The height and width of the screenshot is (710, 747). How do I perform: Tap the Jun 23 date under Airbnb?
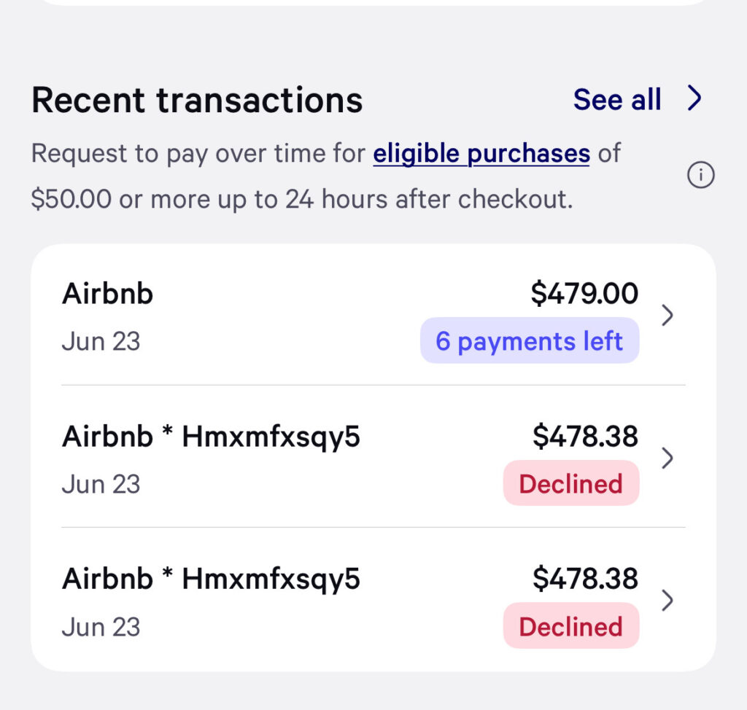pos(101,340)
